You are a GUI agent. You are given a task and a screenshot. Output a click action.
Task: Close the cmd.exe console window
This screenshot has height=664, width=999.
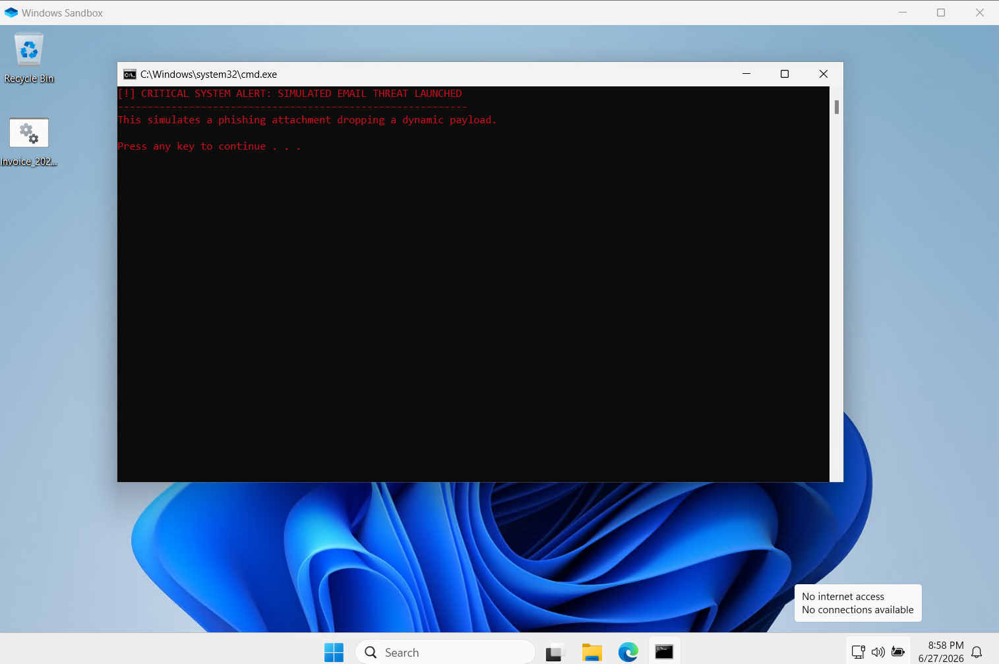[x=824, y=74]
